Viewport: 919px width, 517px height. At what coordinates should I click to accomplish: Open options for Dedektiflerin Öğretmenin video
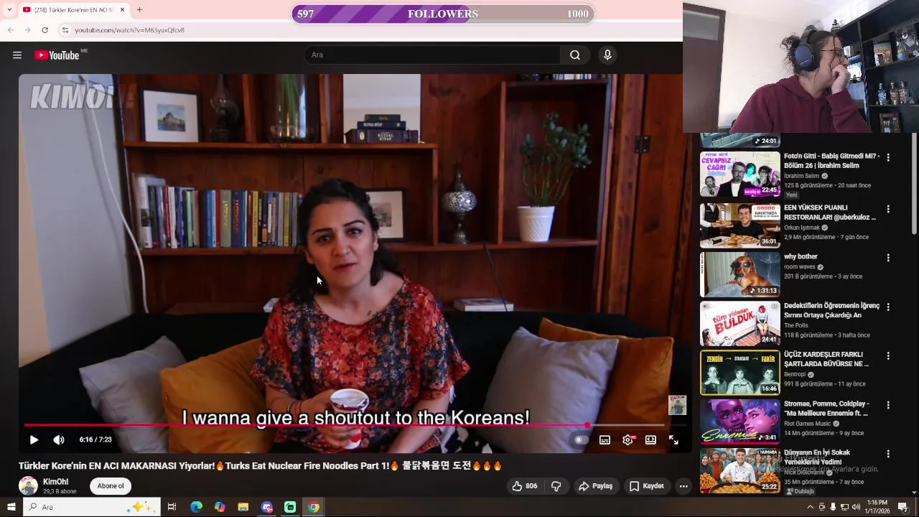pyautogui.click(x=888, y=307)
